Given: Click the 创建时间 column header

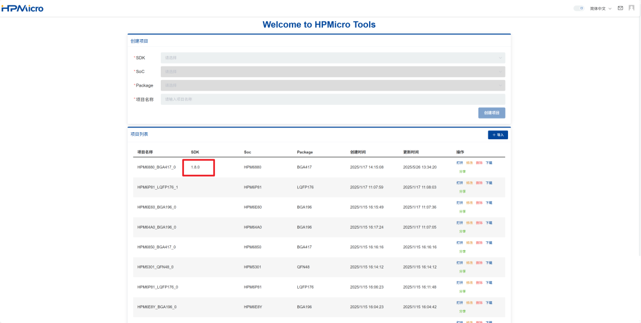Looking at the screenshot, I should pyautogui.click(x=358, y=152).
